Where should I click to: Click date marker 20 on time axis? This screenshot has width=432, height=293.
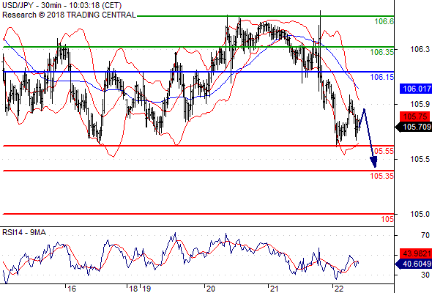pyautogui.click(x=210, y=289)
